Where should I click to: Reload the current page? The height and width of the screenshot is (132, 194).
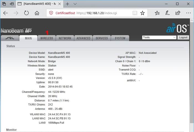click(26, 13)
